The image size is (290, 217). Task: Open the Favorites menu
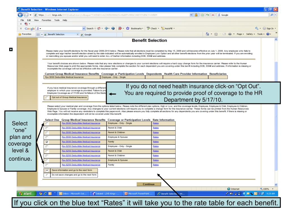click(x=46, y=20)
